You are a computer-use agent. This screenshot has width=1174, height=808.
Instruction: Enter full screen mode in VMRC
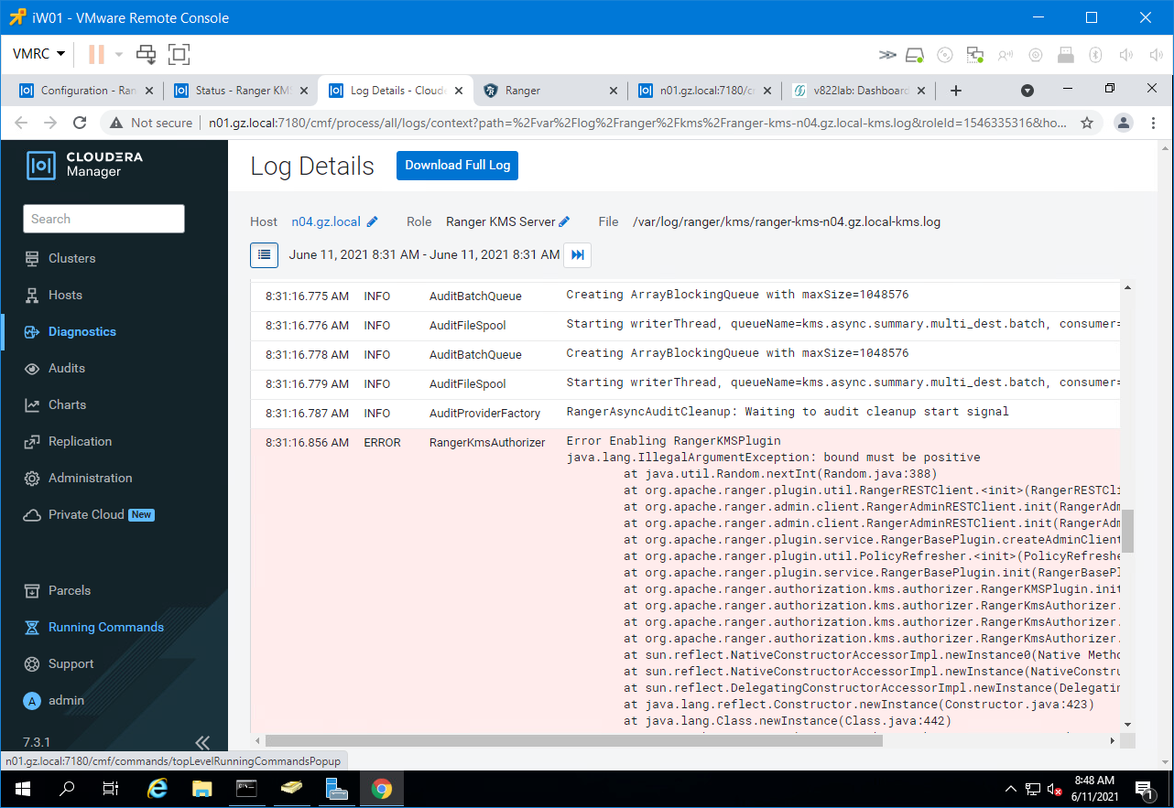[x=179, y=55]
